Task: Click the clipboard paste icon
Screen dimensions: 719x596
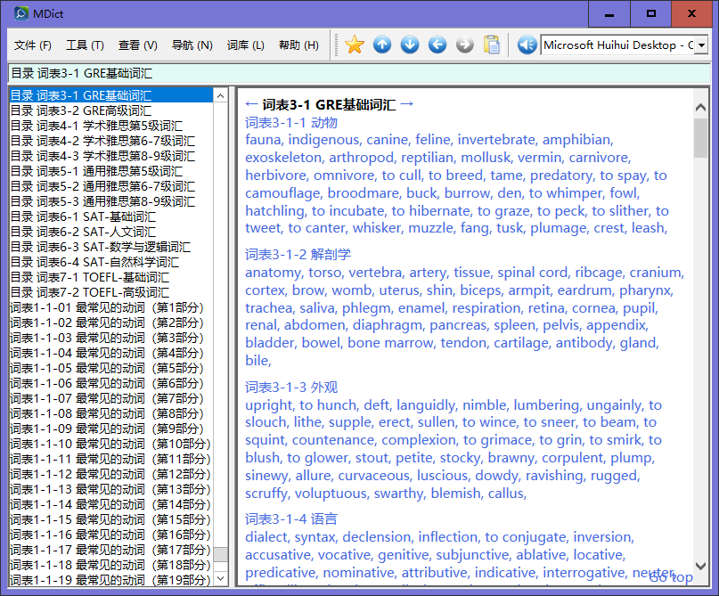Action: click(492, 45)
